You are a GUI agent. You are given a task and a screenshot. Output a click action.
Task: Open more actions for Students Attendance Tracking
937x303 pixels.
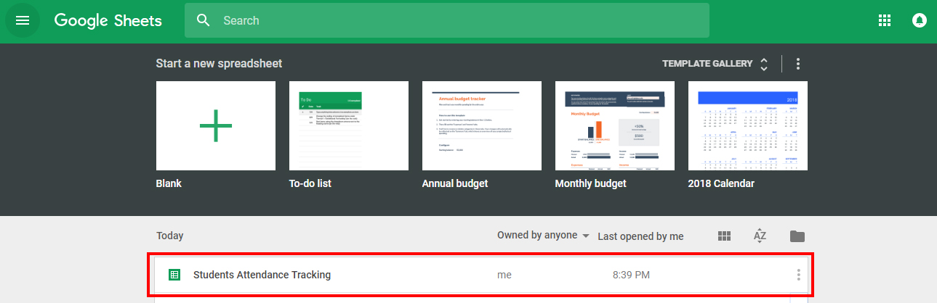(x=798, y=275)
